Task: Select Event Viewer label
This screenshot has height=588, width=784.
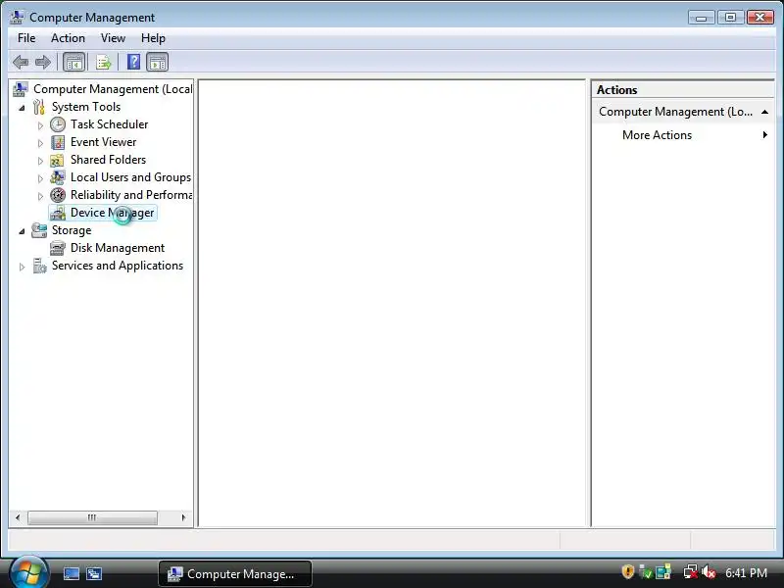Action: click(x=103, y=142)
